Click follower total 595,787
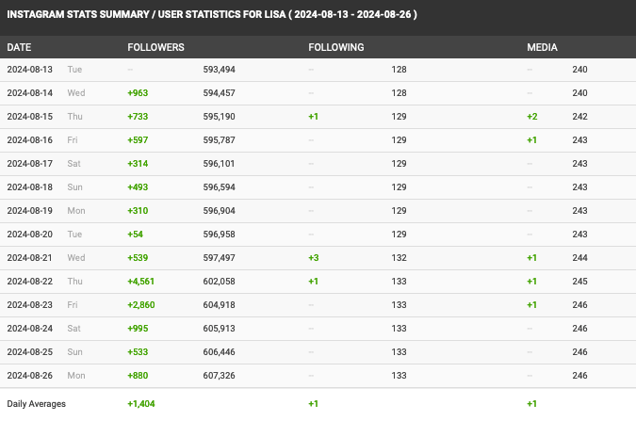 219,140
